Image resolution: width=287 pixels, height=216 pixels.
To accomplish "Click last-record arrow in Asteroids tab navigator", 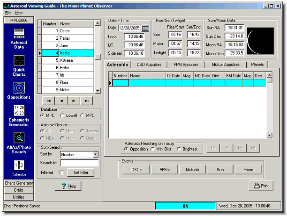I will [253, 148].
